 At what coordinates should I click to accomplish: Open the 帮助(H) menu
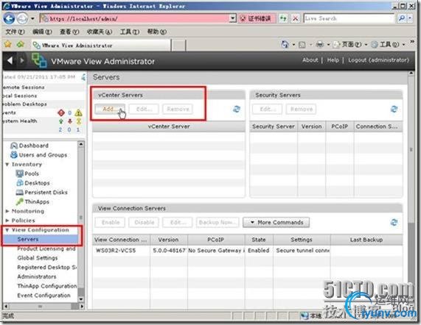tap(157, 32)
